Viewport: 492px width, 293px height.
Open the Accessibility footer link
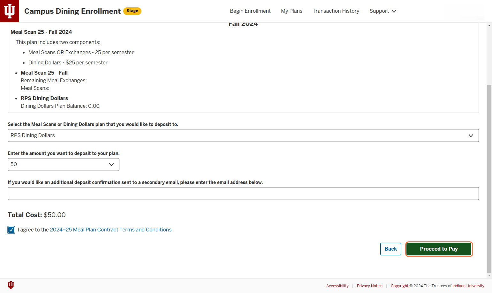point(337,286)
